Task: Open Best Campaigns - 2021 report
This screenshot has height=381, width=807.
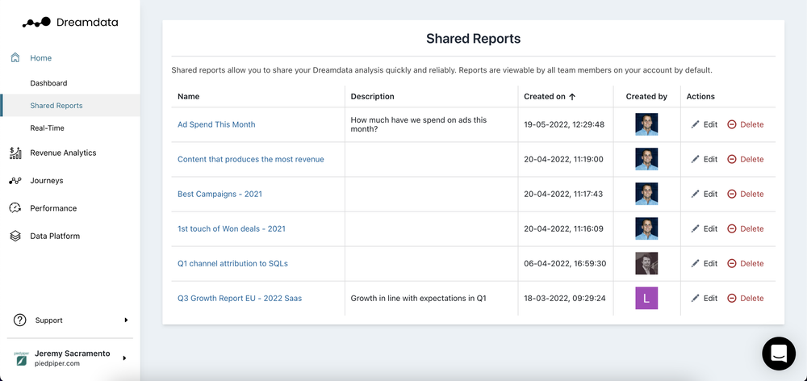Action: pyautogui.click(x=220, y=194)
